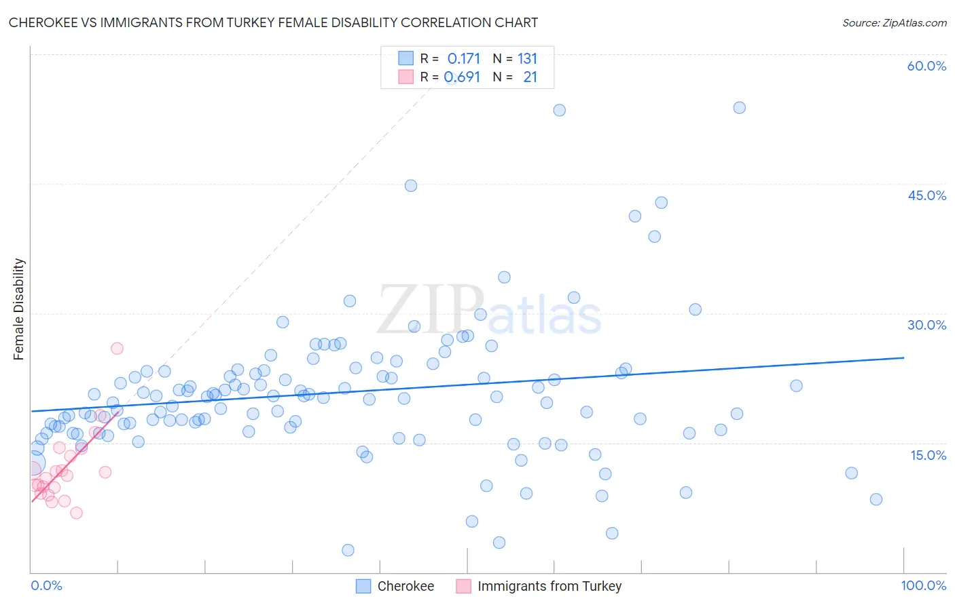Click the 45.0% y-axis label
This screenshot has width=955, height=605.
pos(926,195)
